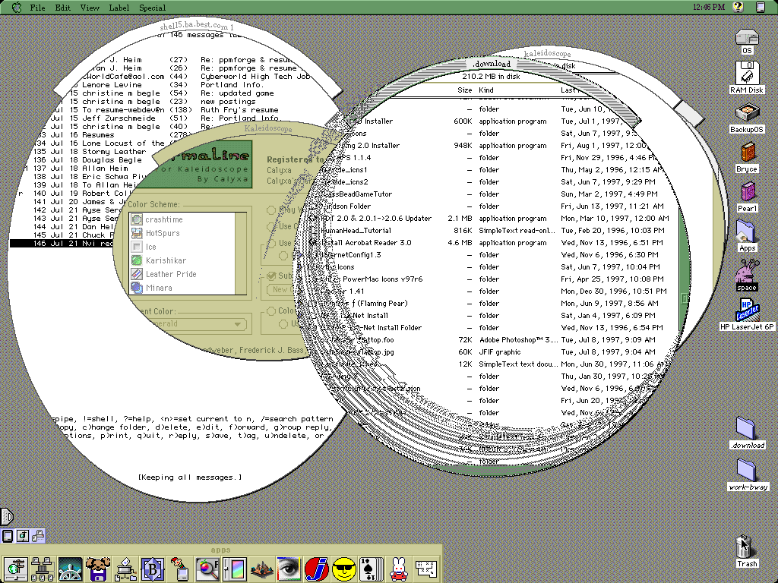Sort .download window by Size column
The height and width of the screenshot is (583, 778).
pyautogui.click(x=464, y=90)
